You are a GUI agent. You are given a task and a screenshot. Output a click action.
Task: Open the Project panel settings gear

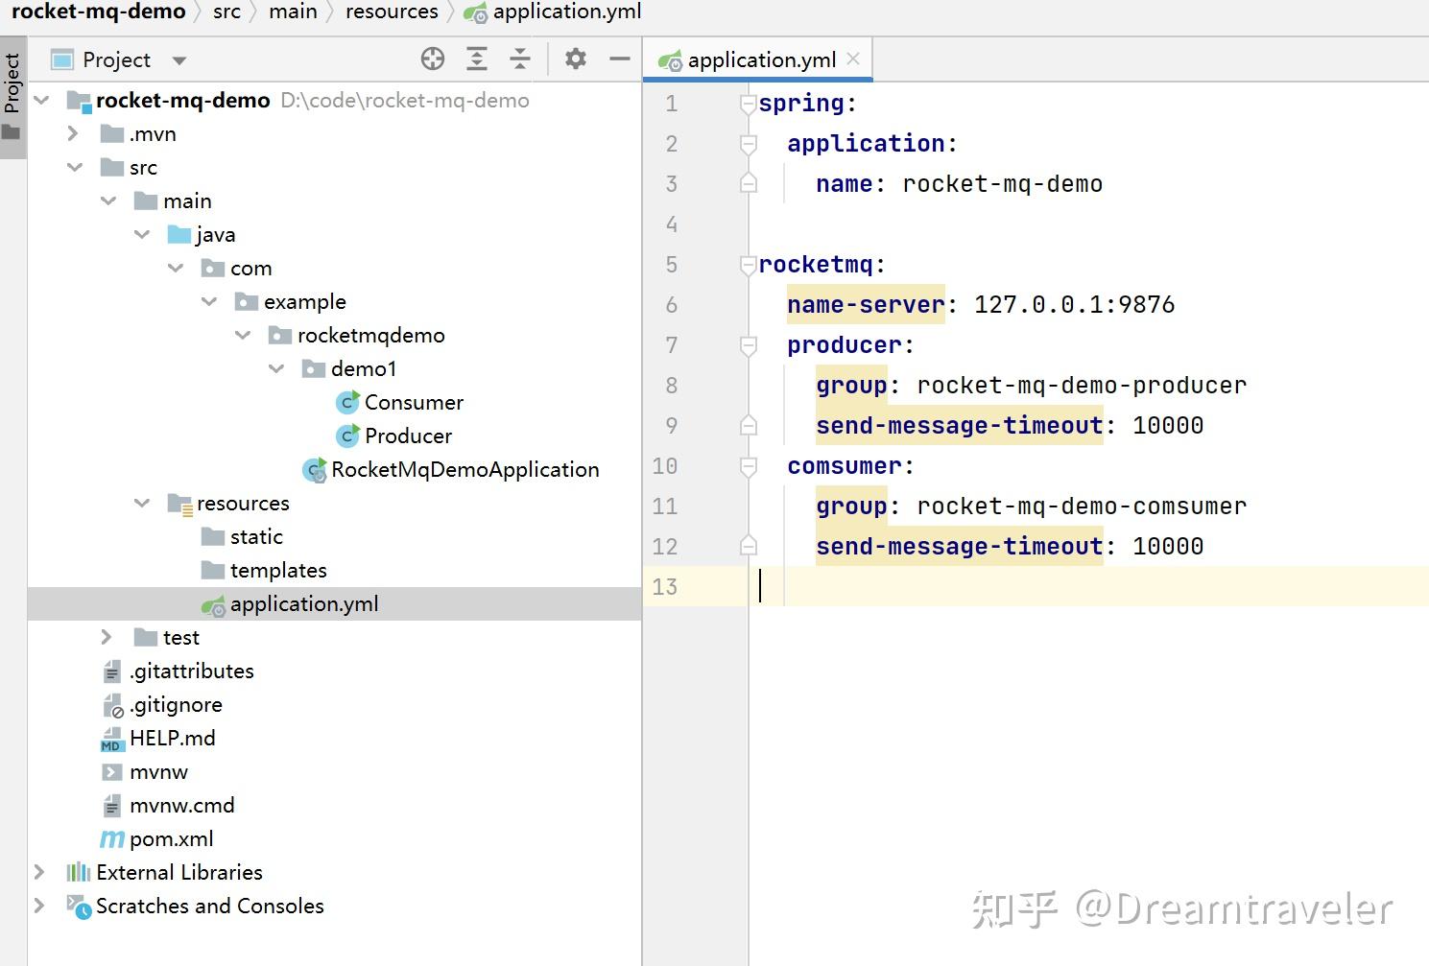pos(575,59)
